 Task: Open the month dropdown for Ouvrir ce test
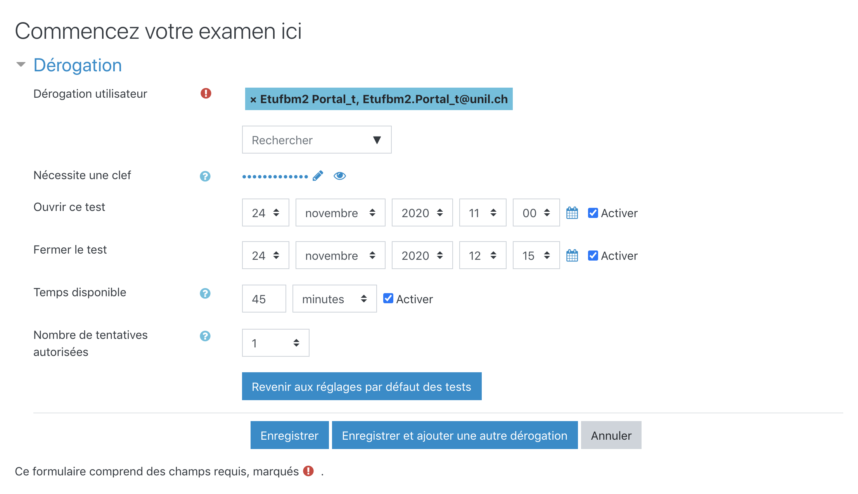pos(340,213)
